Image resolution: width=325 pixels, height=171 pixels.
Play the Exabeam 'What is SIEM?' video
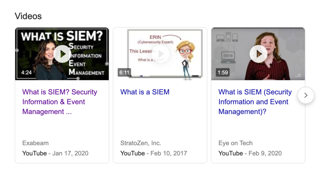(x=63, y=54)
